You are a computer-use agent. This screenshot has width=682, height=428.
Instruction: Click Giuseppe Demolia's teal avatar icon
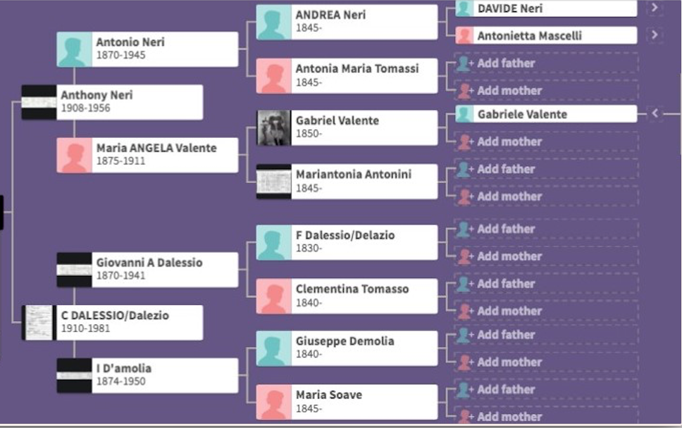tap(273, 348)
